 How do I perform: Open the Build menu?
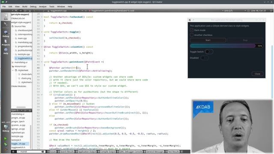click(25, 6)
